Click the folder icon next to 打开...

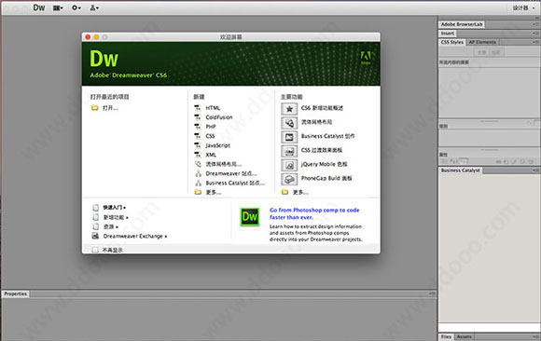[94, 108]
